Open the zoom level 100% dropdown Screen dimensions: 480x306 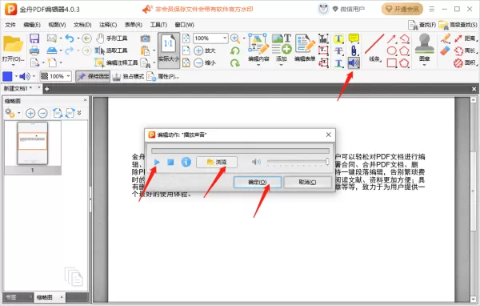225,38
